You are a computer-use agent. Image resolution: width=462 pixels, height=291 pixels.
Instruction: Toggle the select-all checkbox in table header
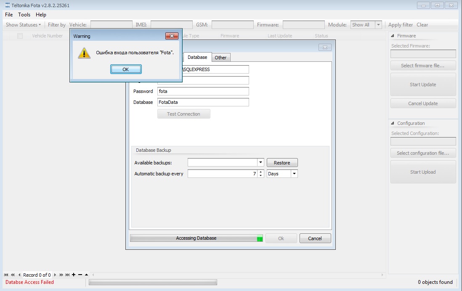click(x=20, y=36)
